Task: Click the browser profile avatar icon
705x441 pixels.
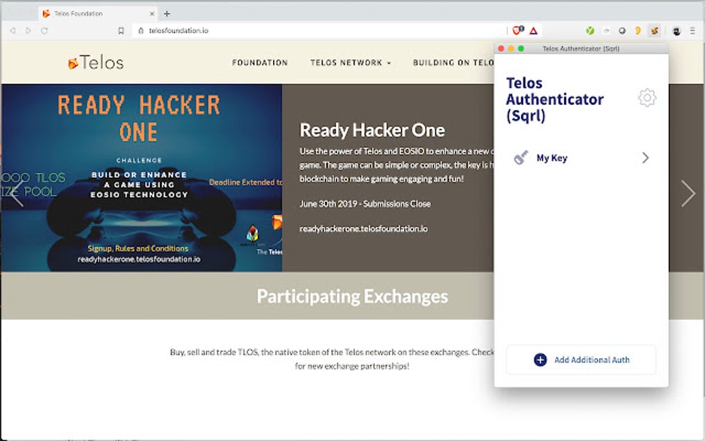Action: click(x=675, y=30)
